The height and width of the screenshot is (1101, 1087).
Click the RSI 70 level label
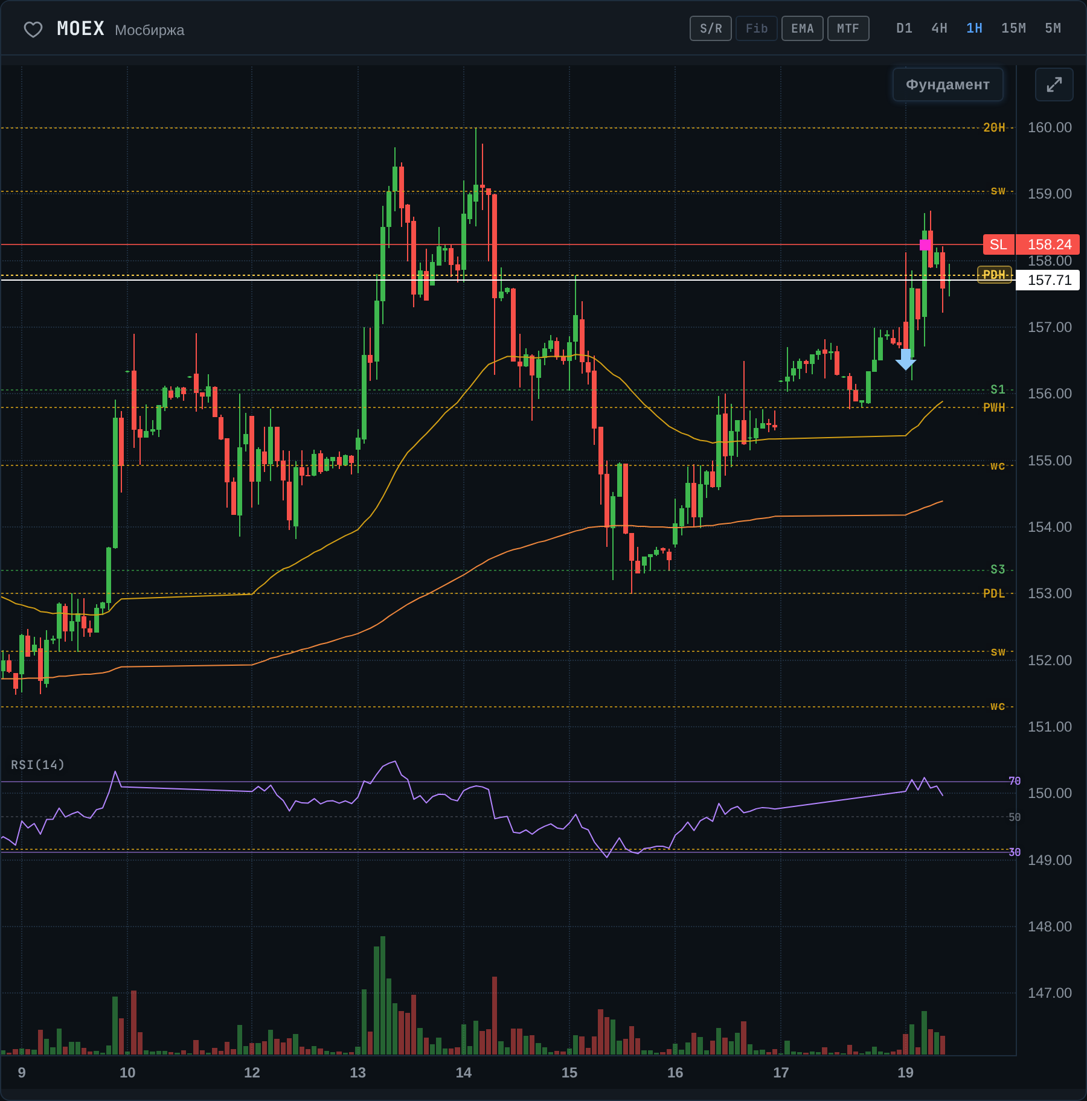(x=1015, y=781)
